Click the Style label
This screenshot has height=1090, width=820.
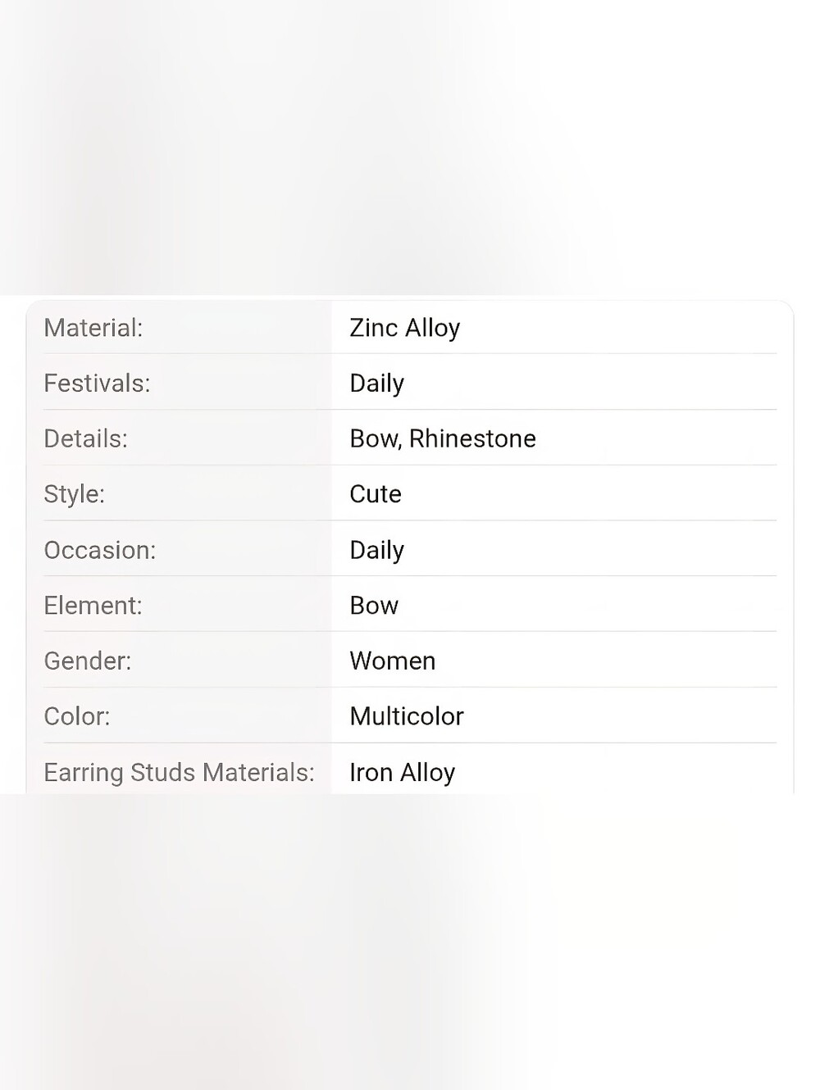[75, 494]
